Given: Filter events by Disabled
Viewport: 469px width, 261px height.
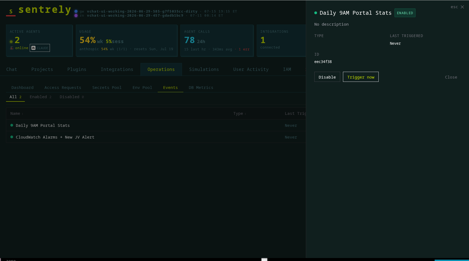Looking at the screenshot, I should [x=72, y=97].
